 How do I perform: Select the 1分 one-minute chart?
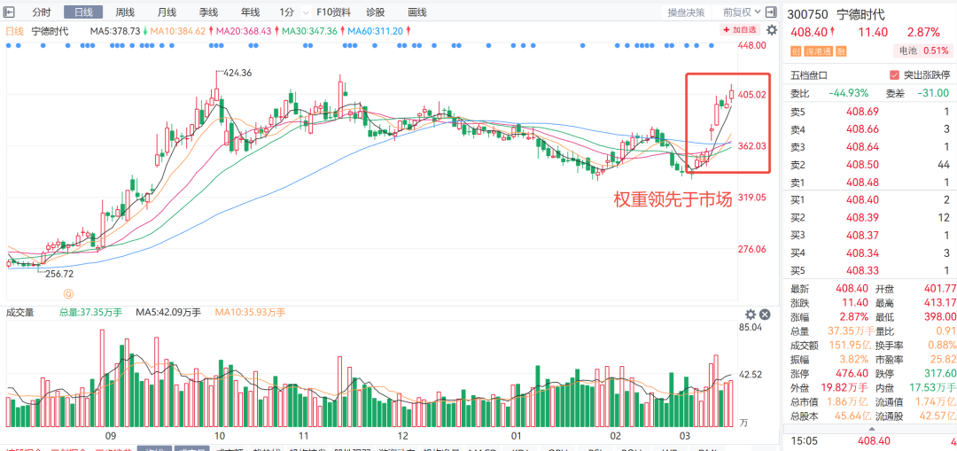pyautogui.click(x=287, y=12)
